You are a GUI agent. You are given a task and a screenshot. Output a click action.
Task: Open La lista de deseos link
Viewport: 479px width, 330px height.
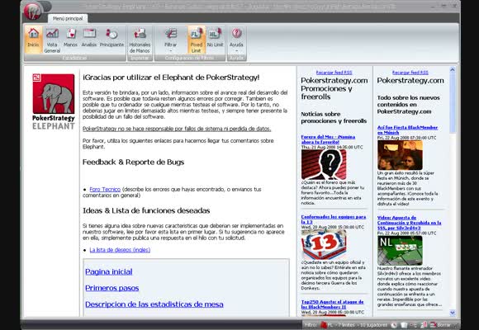pos(120,250)
